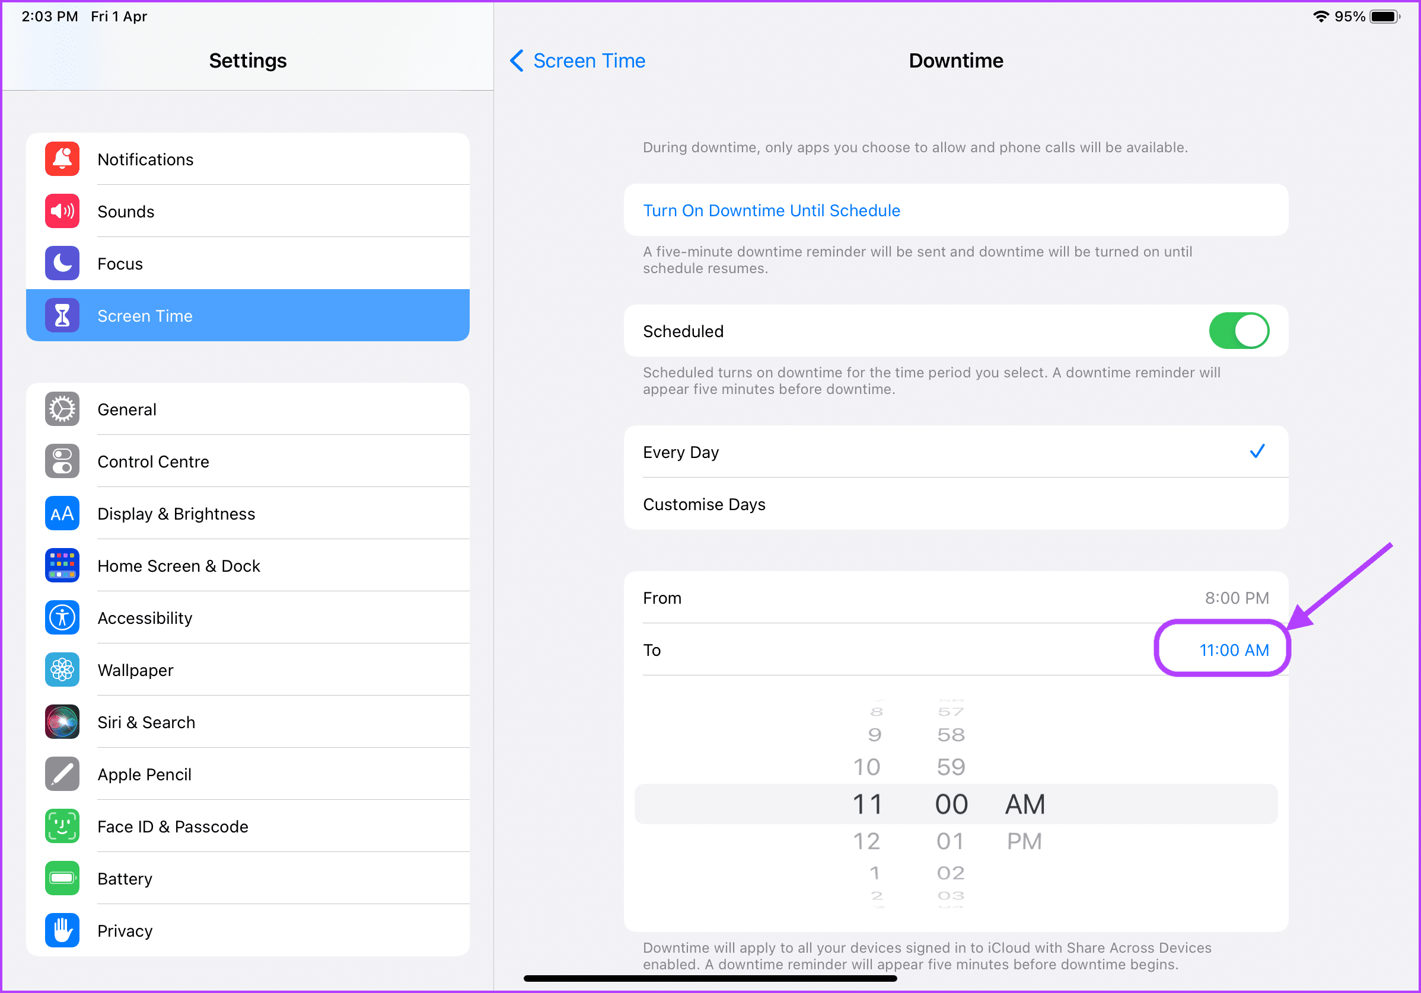The height and width of the screenshot is (993, 1421).
Task: Open Focus settings
Action: [247, 264]
